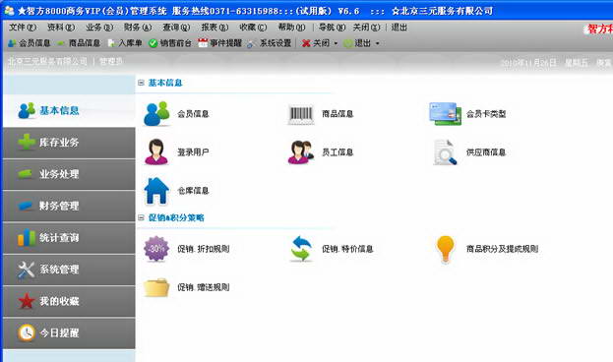
Task: Open the 帮助 menu
Action: coord(291,28)
